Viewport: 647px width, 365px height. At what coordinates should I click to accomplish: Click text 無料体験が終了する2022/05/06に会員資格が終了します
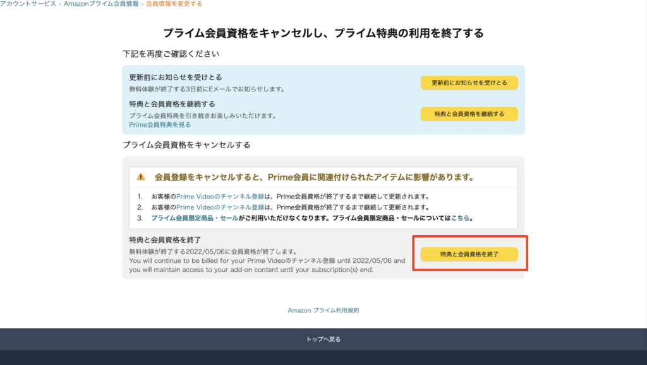[x=214, y=252]
